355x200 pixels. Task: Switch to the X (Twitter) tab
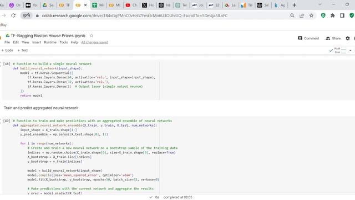[148, 5]
